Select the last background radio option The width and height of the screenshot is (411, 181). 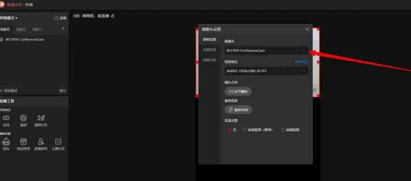pyautogui.click(x=283, y=130)
